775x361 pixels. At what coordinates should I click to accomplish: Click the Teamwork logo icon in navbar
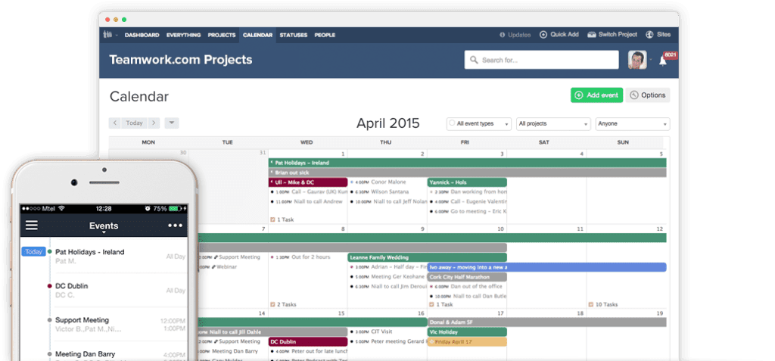point(108,35)
